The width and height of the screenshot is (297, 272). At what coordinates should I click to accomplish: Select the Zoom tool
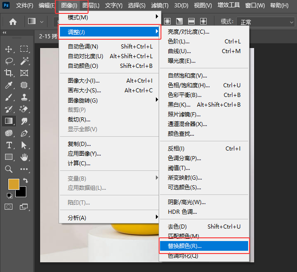click(8, 169)
